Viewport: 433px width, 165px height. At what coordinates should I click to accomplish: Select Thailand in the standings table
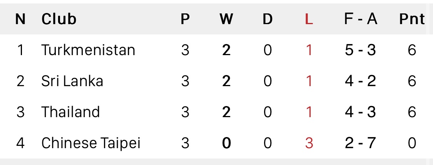(x=70, y=112)
